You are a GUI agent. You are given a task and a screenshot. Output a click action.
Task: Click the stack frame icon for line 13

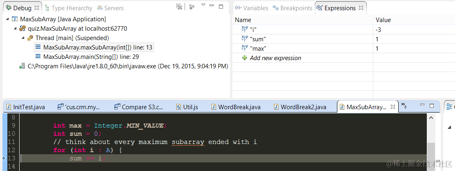[x=38, y=47]
